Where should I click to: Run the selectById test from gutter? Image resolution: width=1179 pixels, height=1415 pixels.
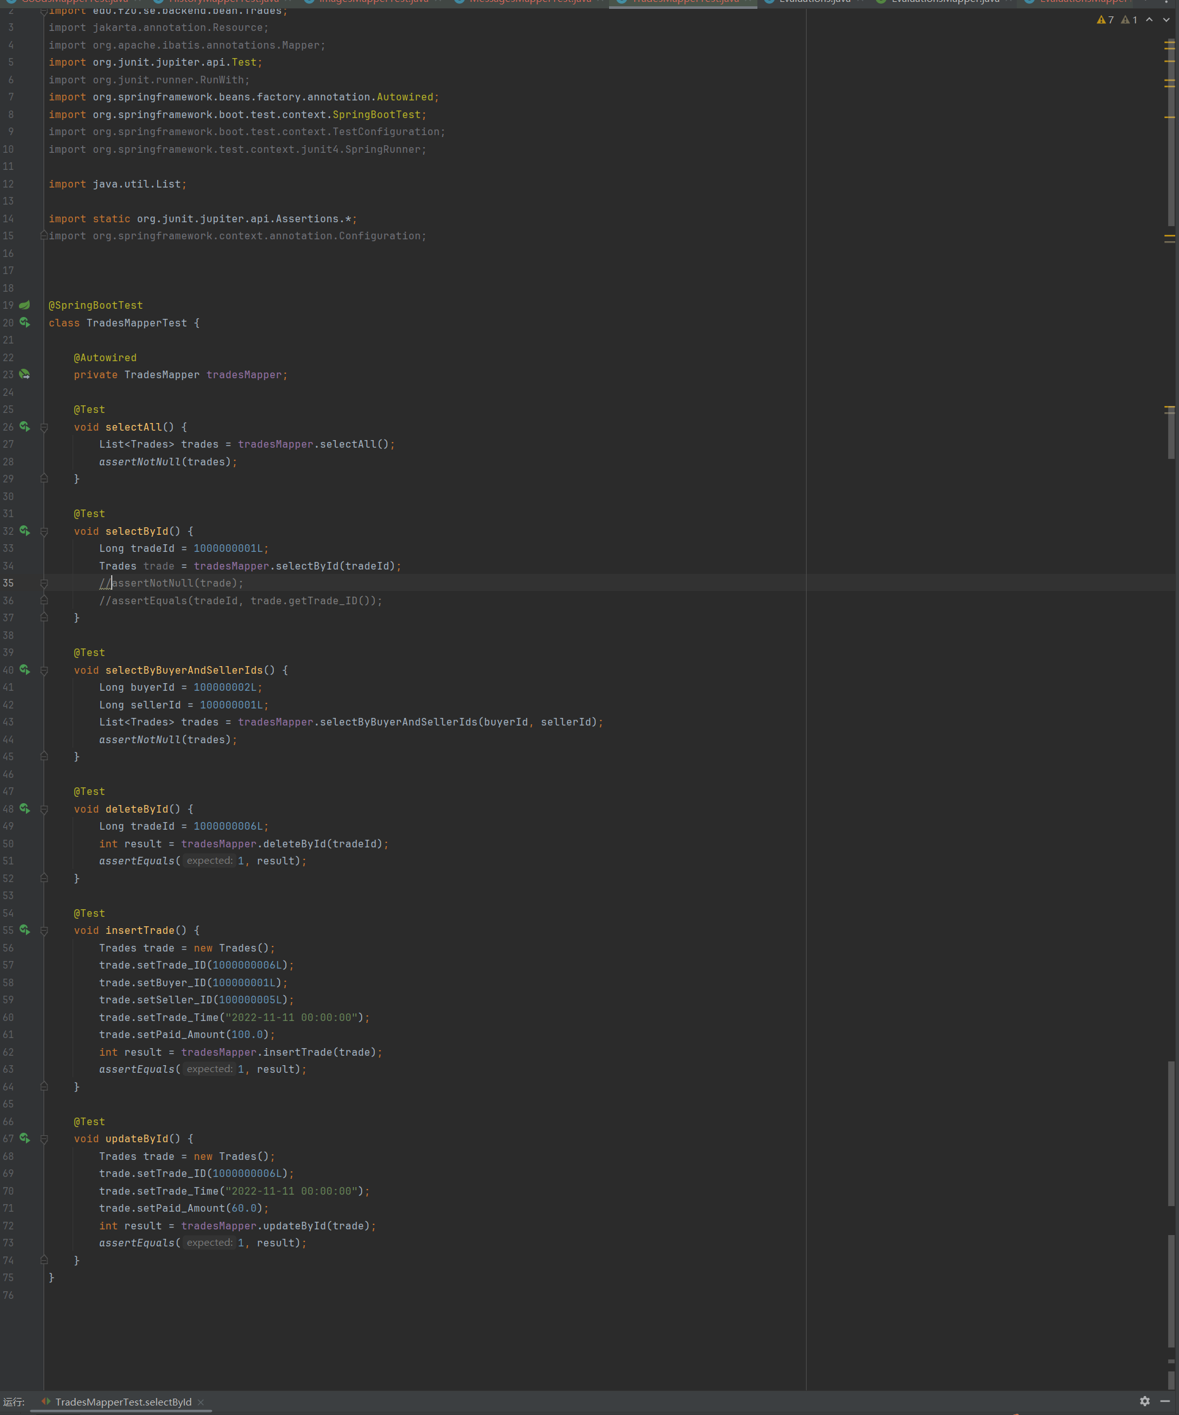tap(24, 531)
